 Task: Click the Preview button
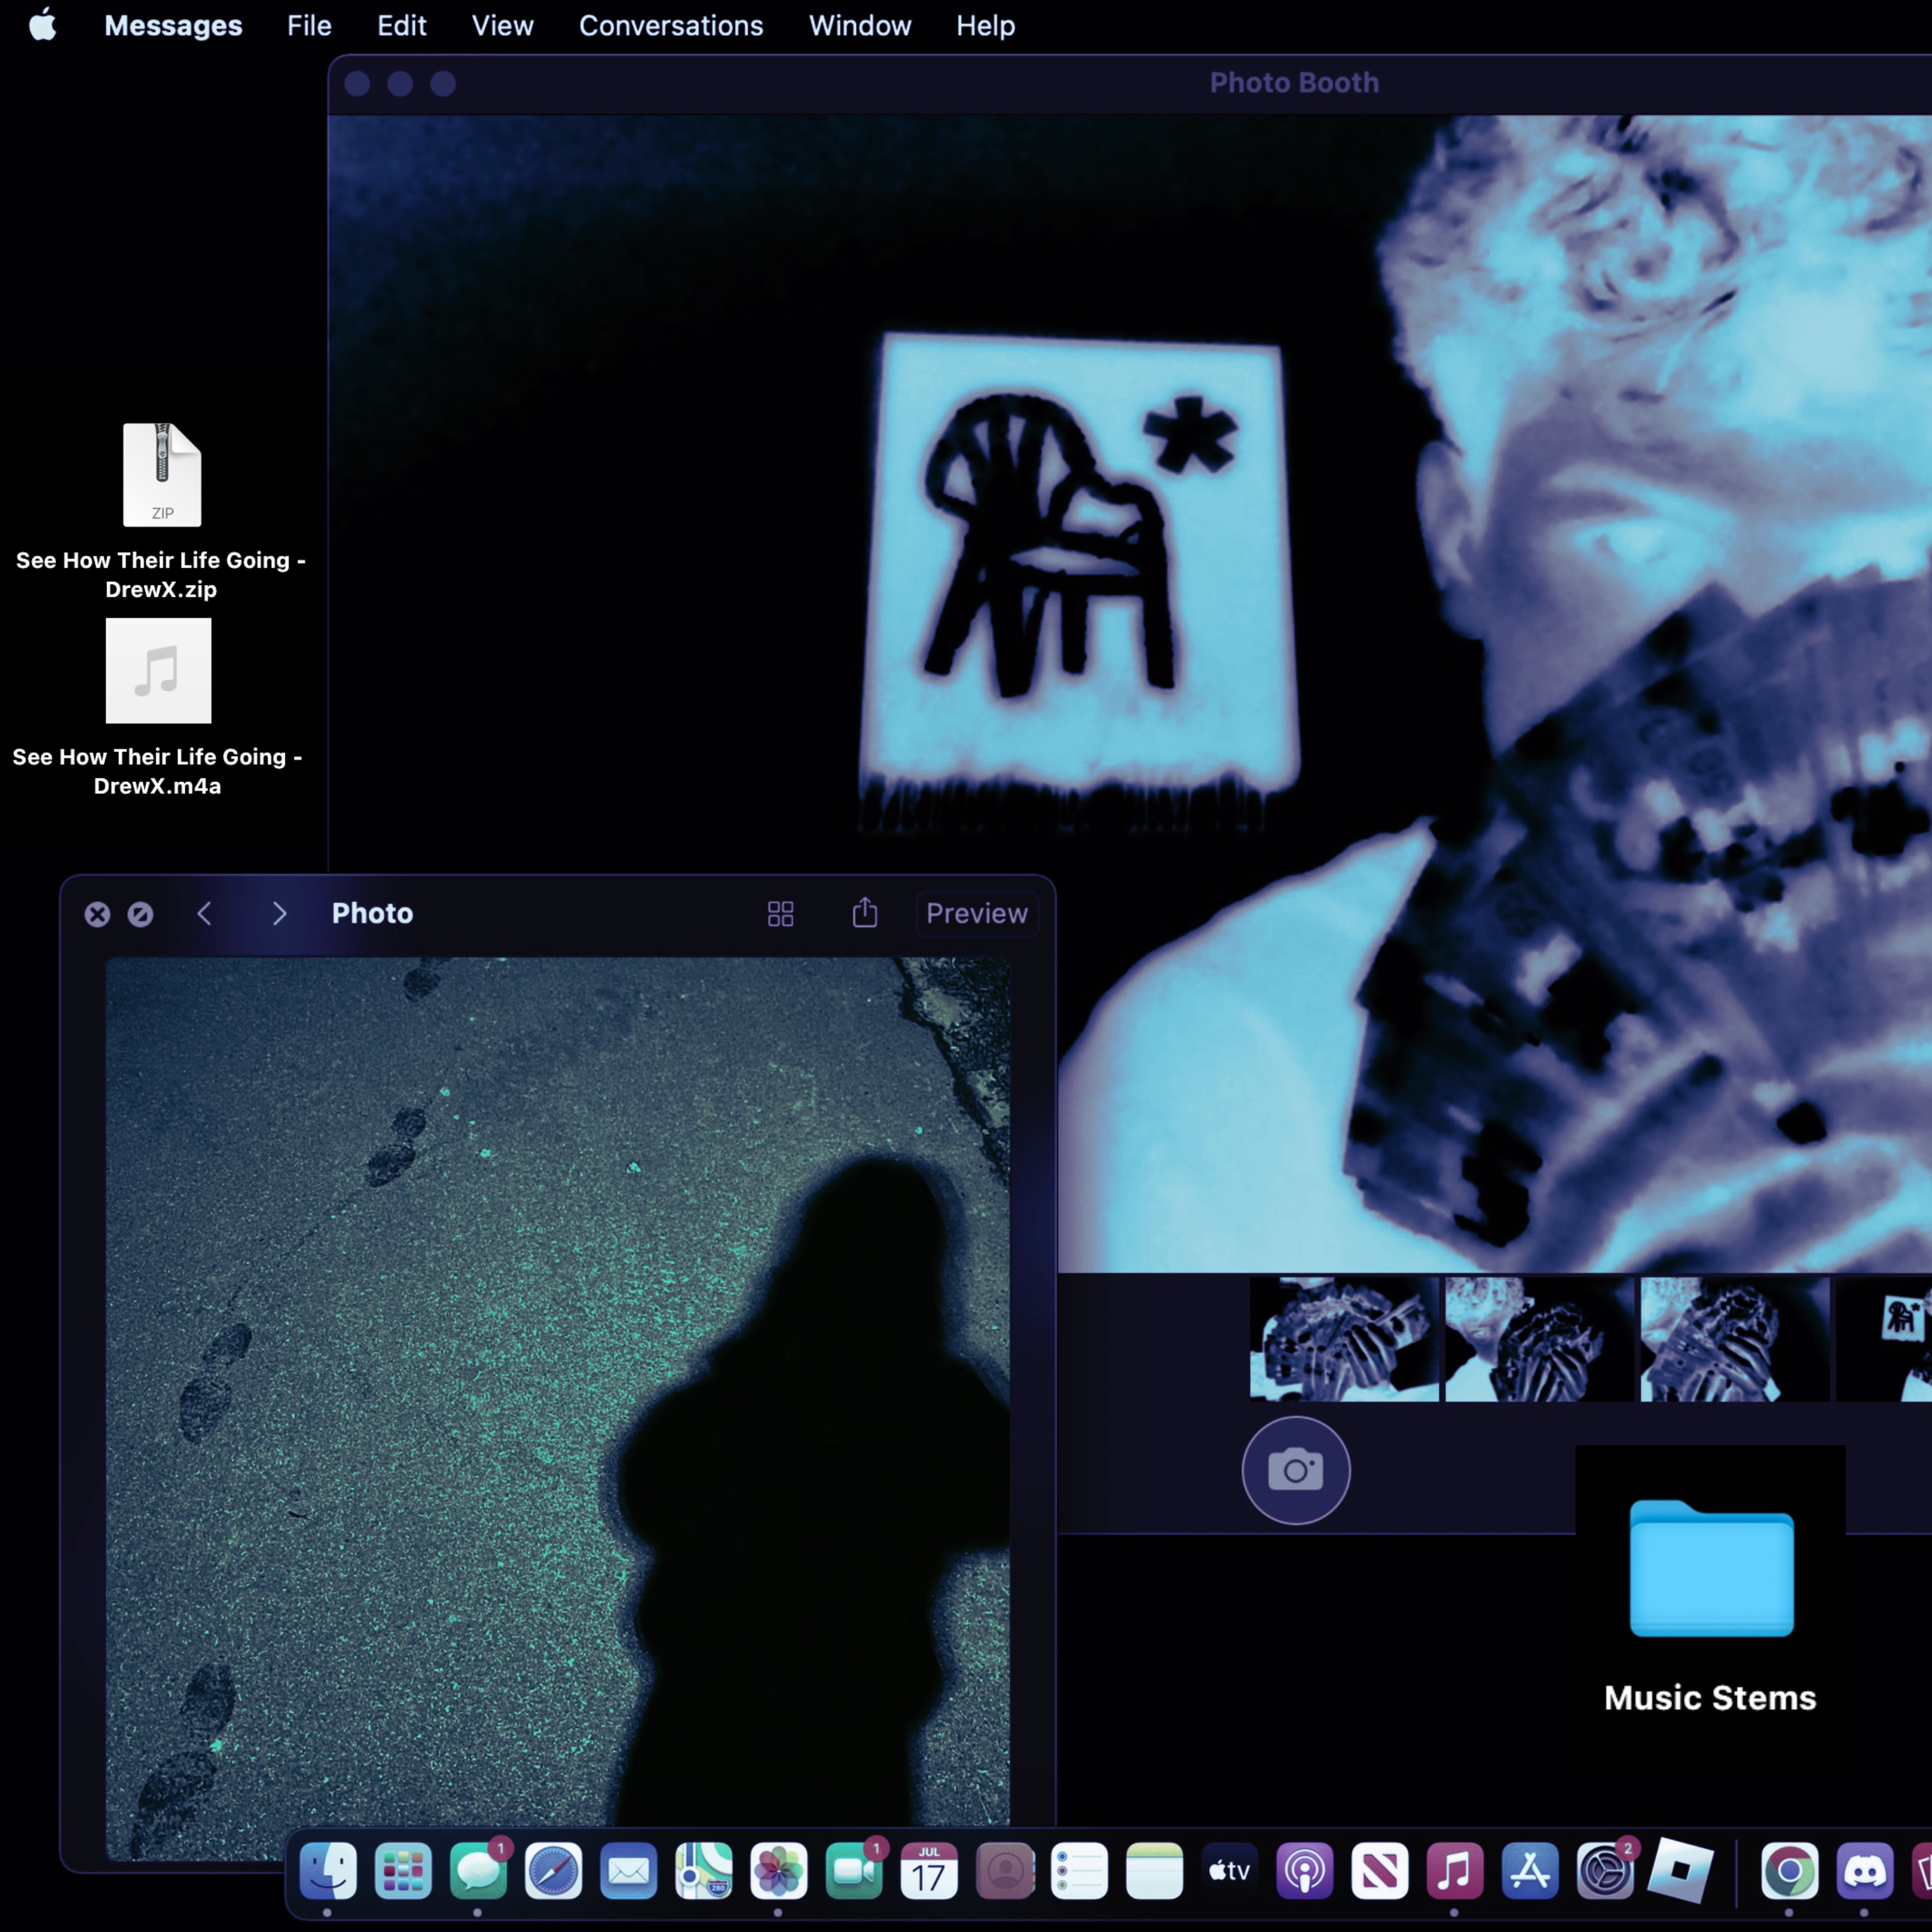pos(976,913)
